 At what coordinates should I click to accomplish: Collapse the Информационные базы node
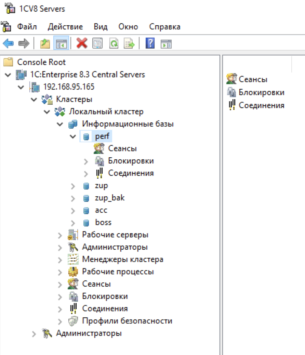[x=60, y=124]
